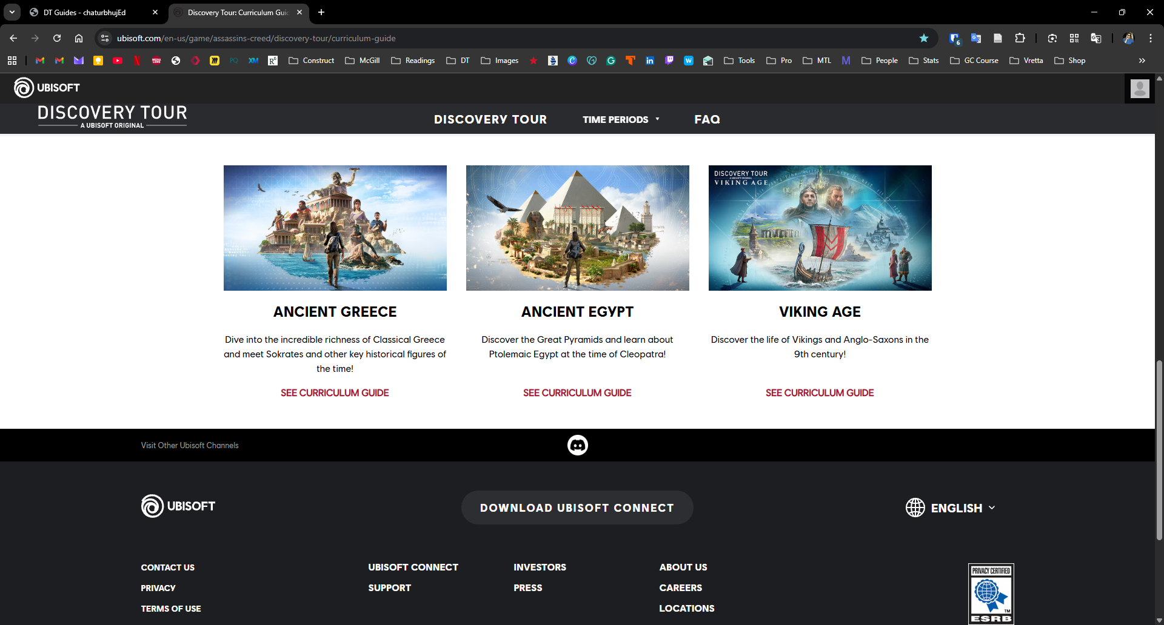The width and height of the screenshot is (1164, 625).
Task: Open the tab search dropdown
Action: [x=12, y=12]
